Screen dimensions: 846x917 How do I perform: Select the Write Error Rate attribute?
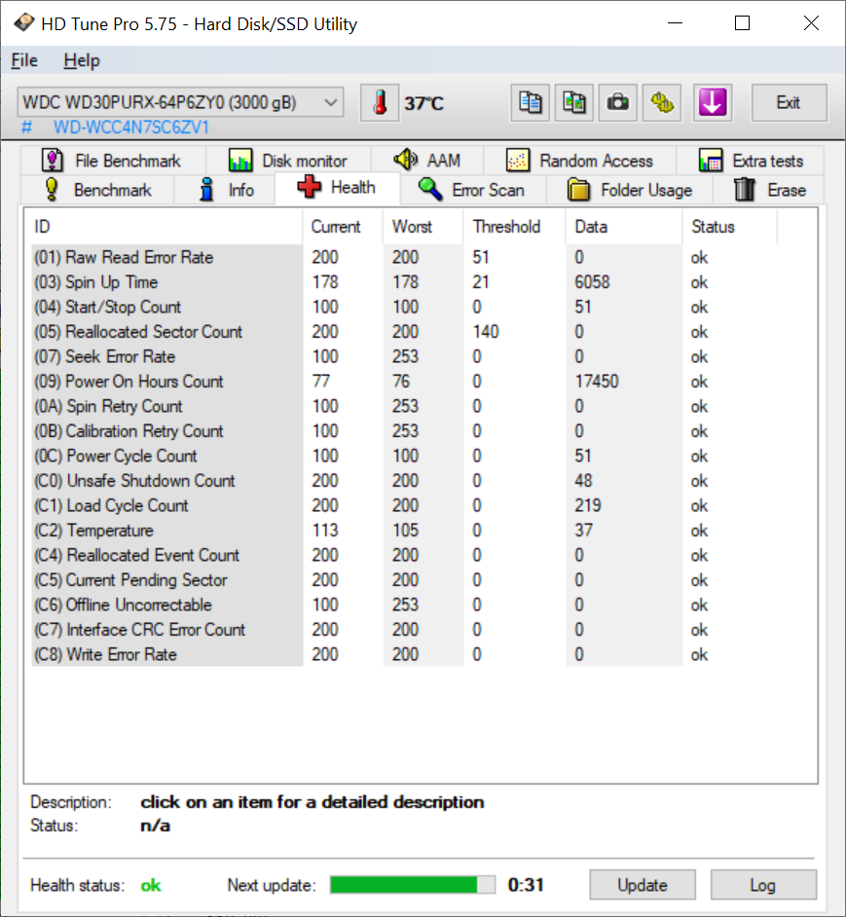(x=404, y=654)
